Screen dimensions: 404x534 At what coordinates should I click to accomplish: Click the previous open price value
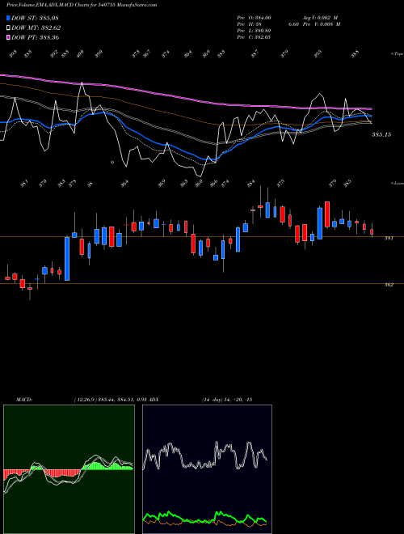pyautogui.click(x=254, y=18)
